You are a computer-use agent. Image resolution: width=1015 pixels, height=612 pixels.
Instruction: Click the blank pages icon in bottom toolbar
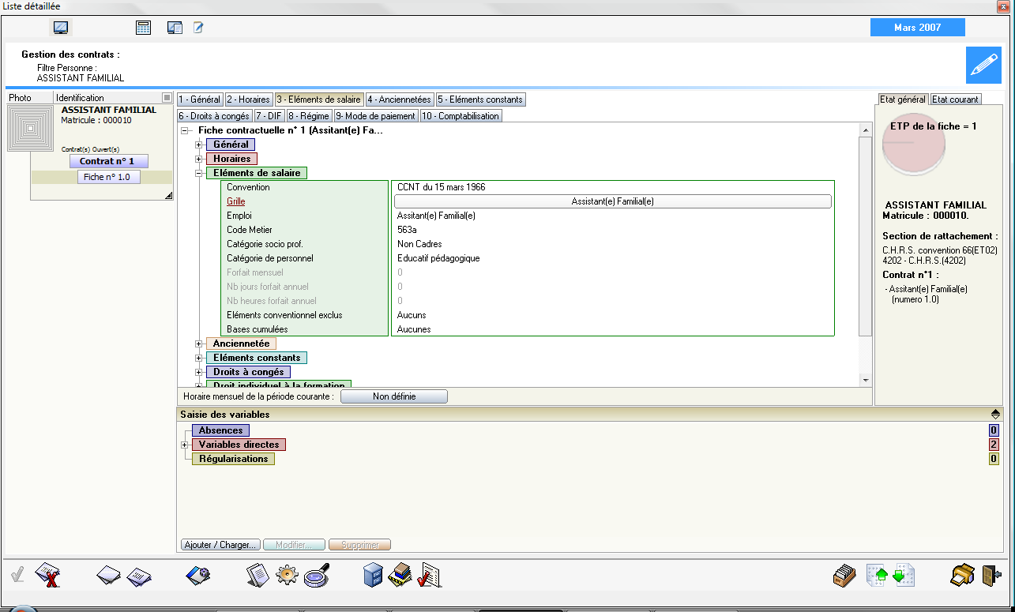[109, 576]
